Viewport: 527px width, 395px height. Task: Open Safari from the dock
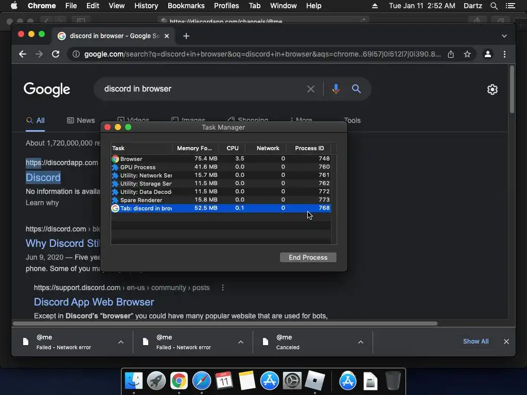[202, 381]
